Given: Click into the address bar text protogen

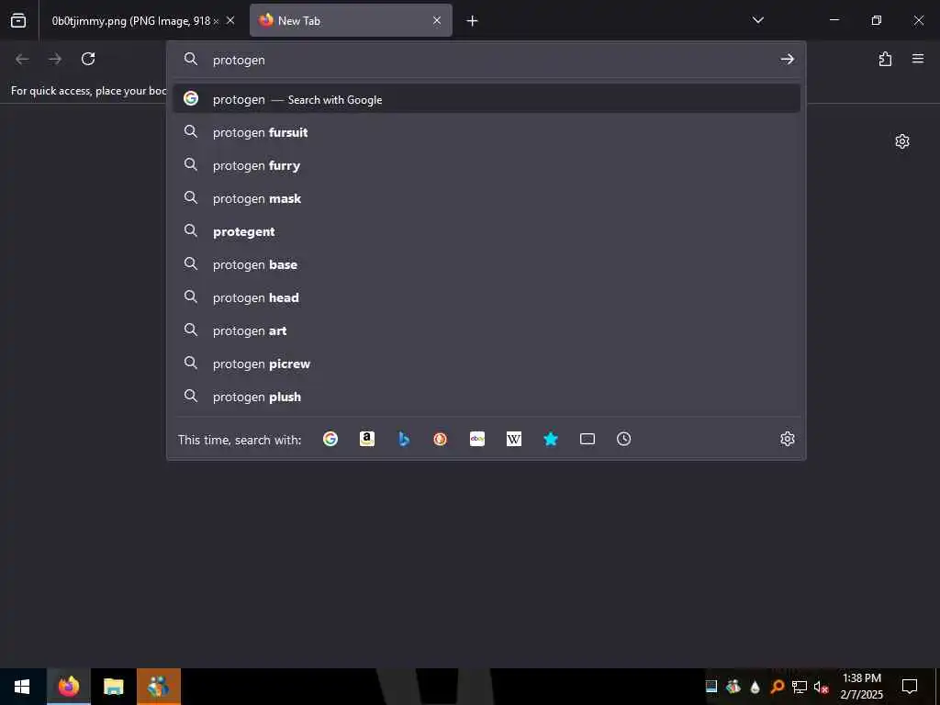Looking at the screenshot, I should point(239,60).
